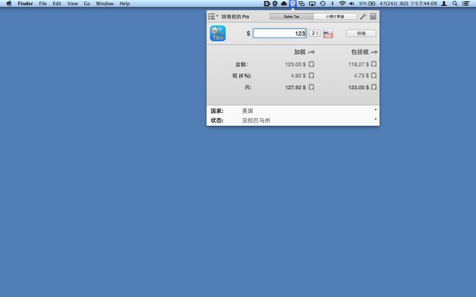
Task: Open the Time Machine menu bar icon
Action: (322, 4)
